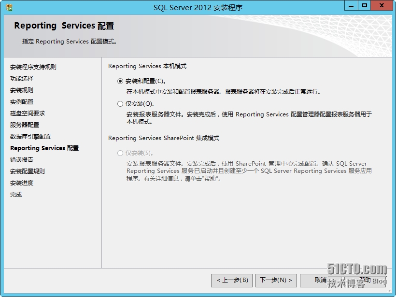Choose the 仅安装(O) native mode option
This screenshot has height=297, width=396.
tap(120, 104)
